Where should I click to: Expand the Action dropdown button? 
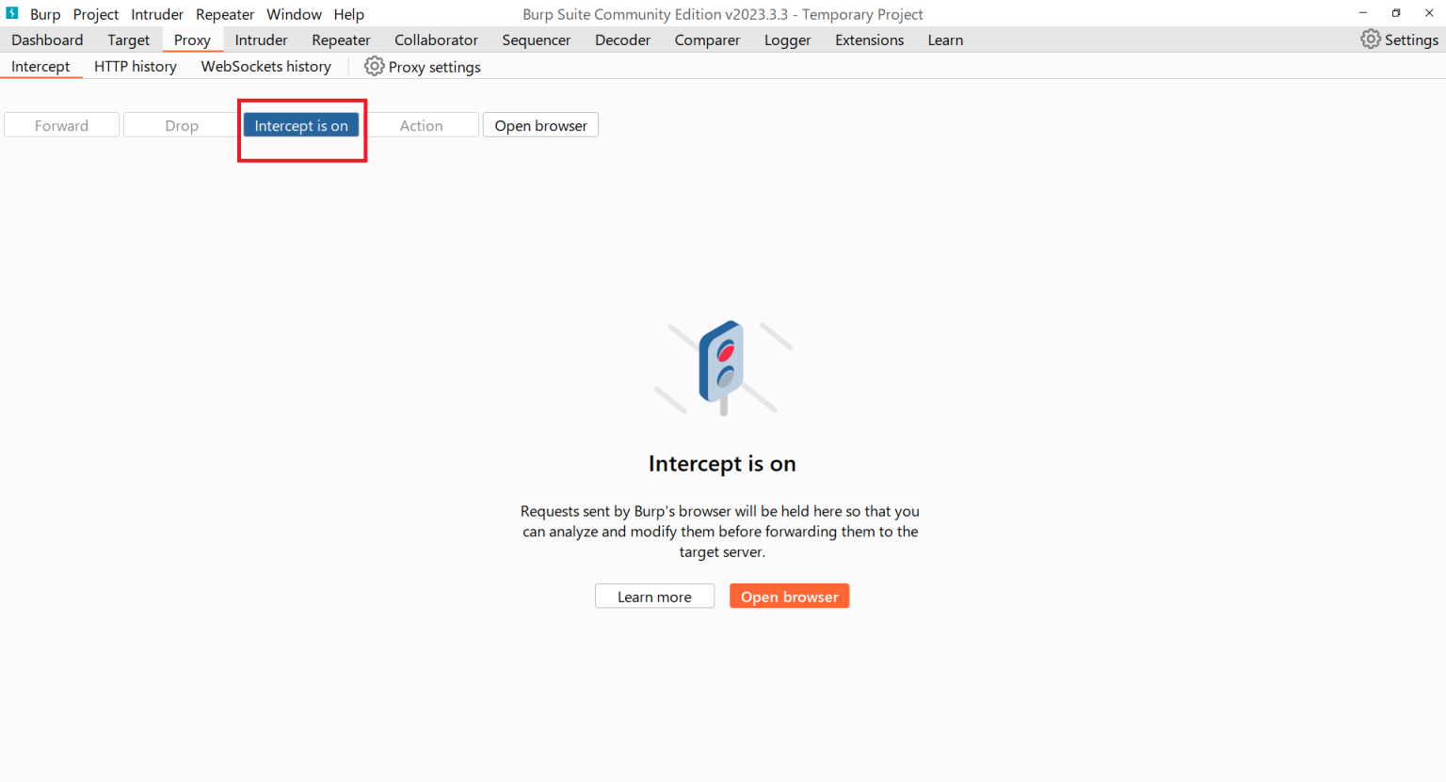coord(421,126)
